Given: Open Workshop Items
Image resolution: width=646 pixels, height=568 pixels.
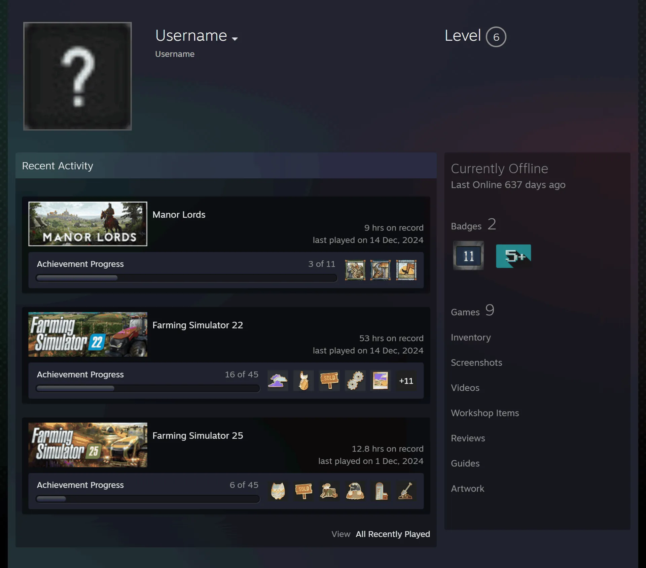Looking at the screenshot, I should pyautogui.click(x=485, y=413).
